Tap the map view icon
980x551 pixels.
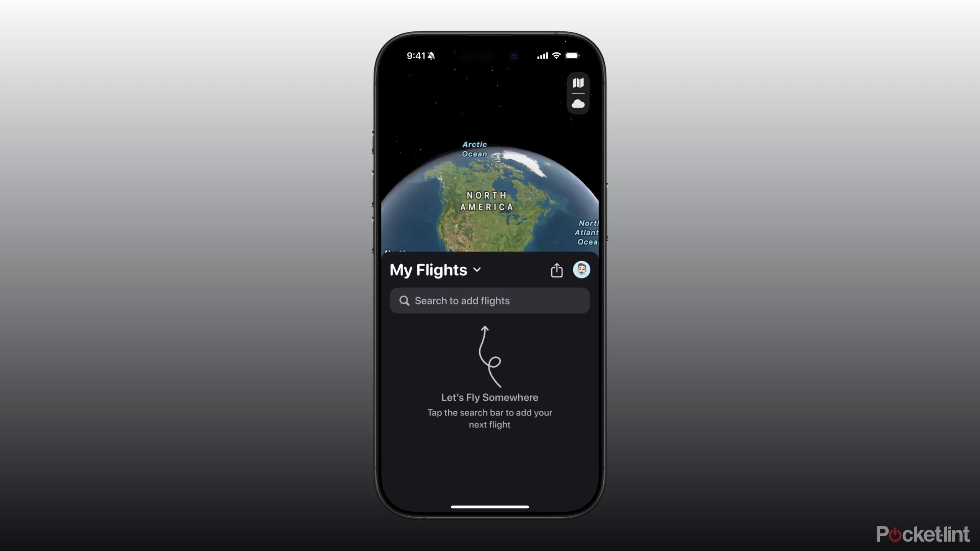(x=578, y=82)
